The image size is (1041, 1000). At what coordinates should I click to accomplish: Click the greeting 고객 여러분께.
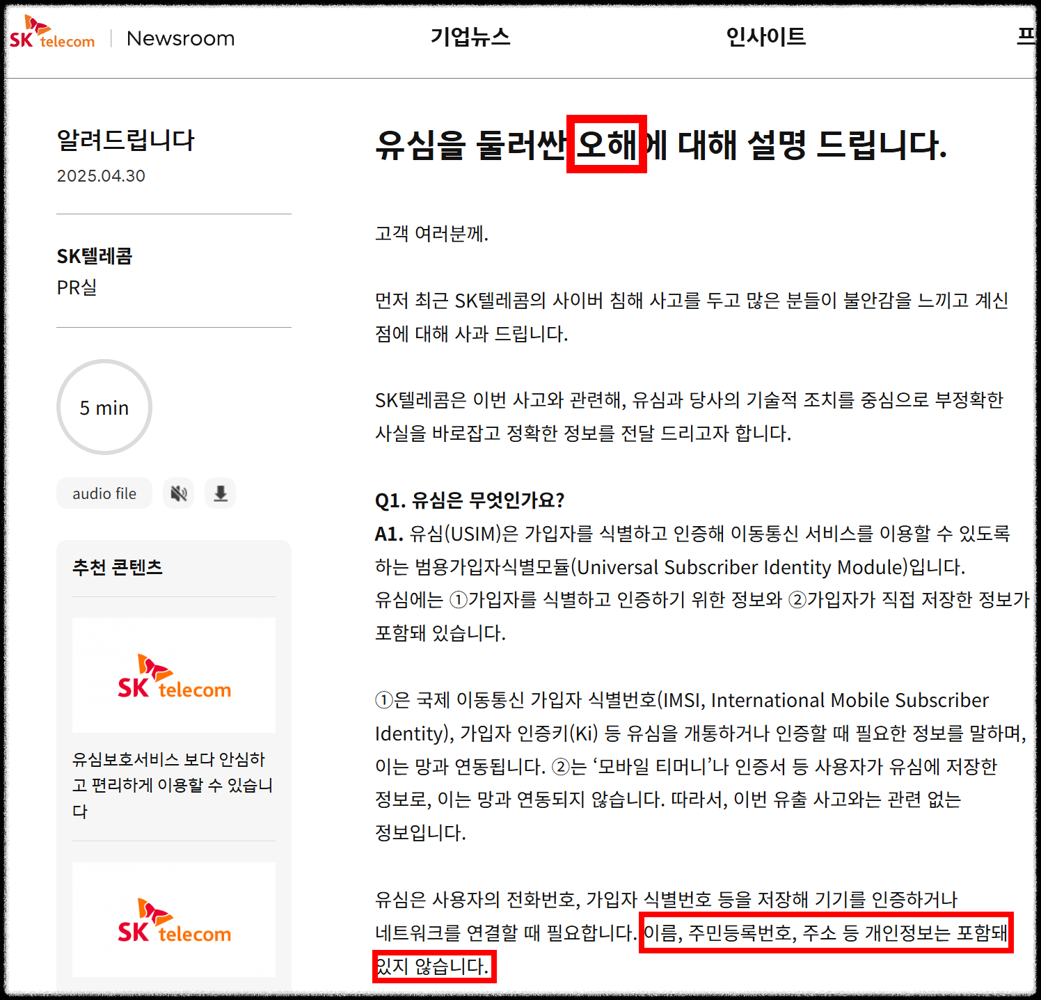pyautogui.click(x=432, y=233)
